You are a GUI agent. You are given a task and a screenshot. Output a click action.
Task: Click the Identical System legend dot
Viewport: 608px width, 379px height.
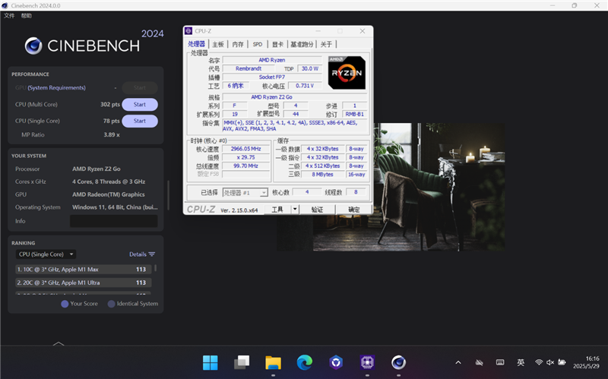pos(111,304)
